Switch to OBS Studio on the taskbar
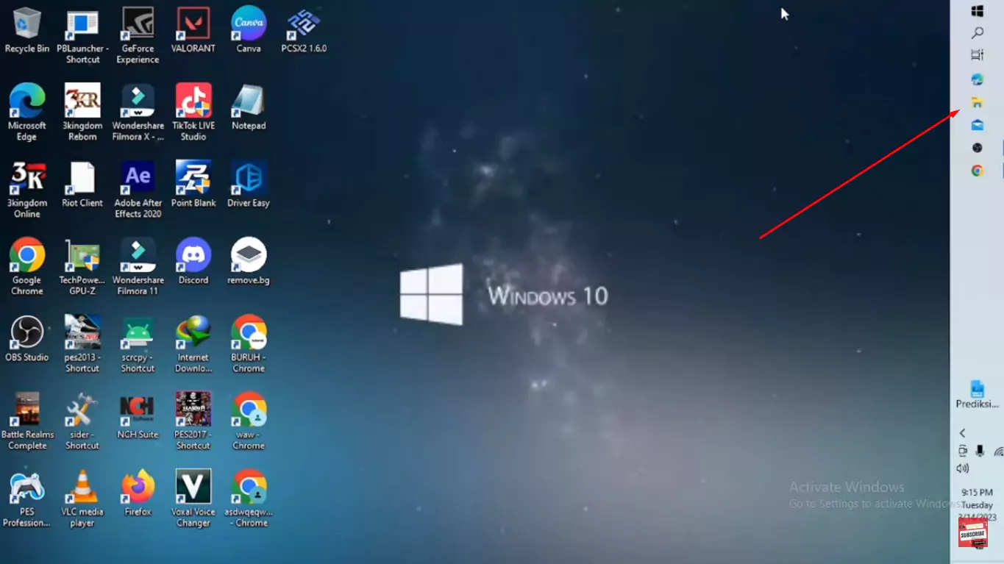 pyautogui.click(x=977, y=148)
